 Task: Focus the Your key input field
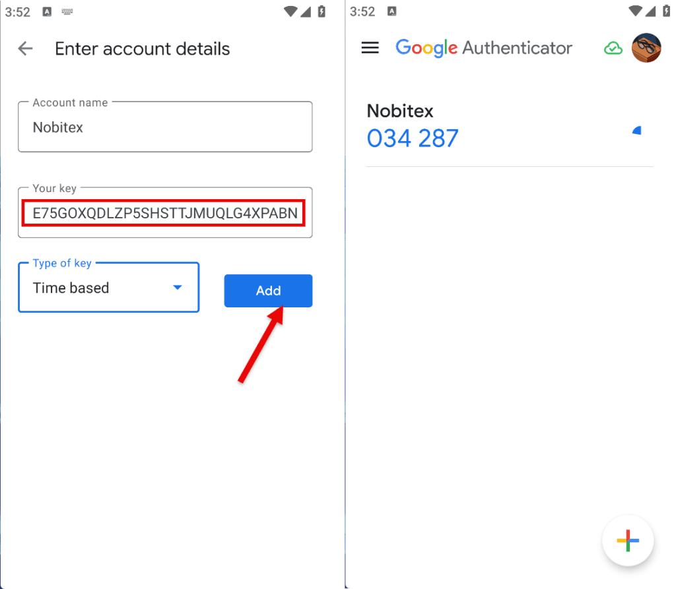click(x=164, y=213)
